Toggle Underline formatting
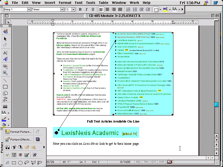 93,9
